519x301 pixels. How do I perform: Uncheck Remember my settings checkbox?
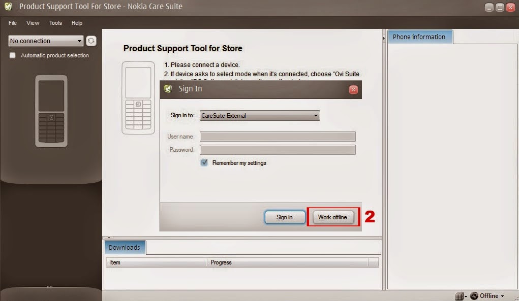tap(204, 162)
